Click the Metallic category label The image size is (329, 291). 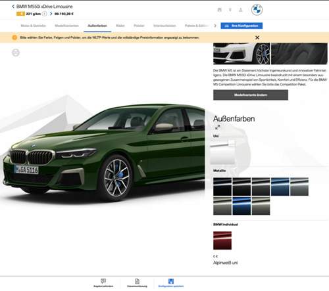[219, 171]
